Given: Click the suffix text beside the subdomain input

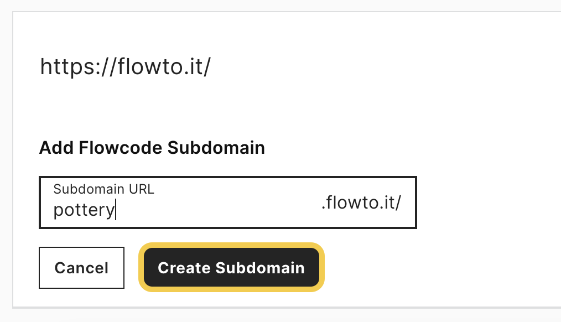Looking at the screenshot, I should pyautogui.click(x=361, y=202).
